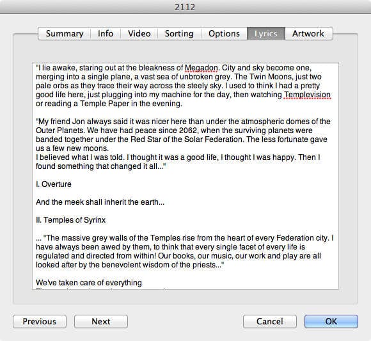Cancel the song info dialog
371x341 pixels.
click(x=270, y=321)
